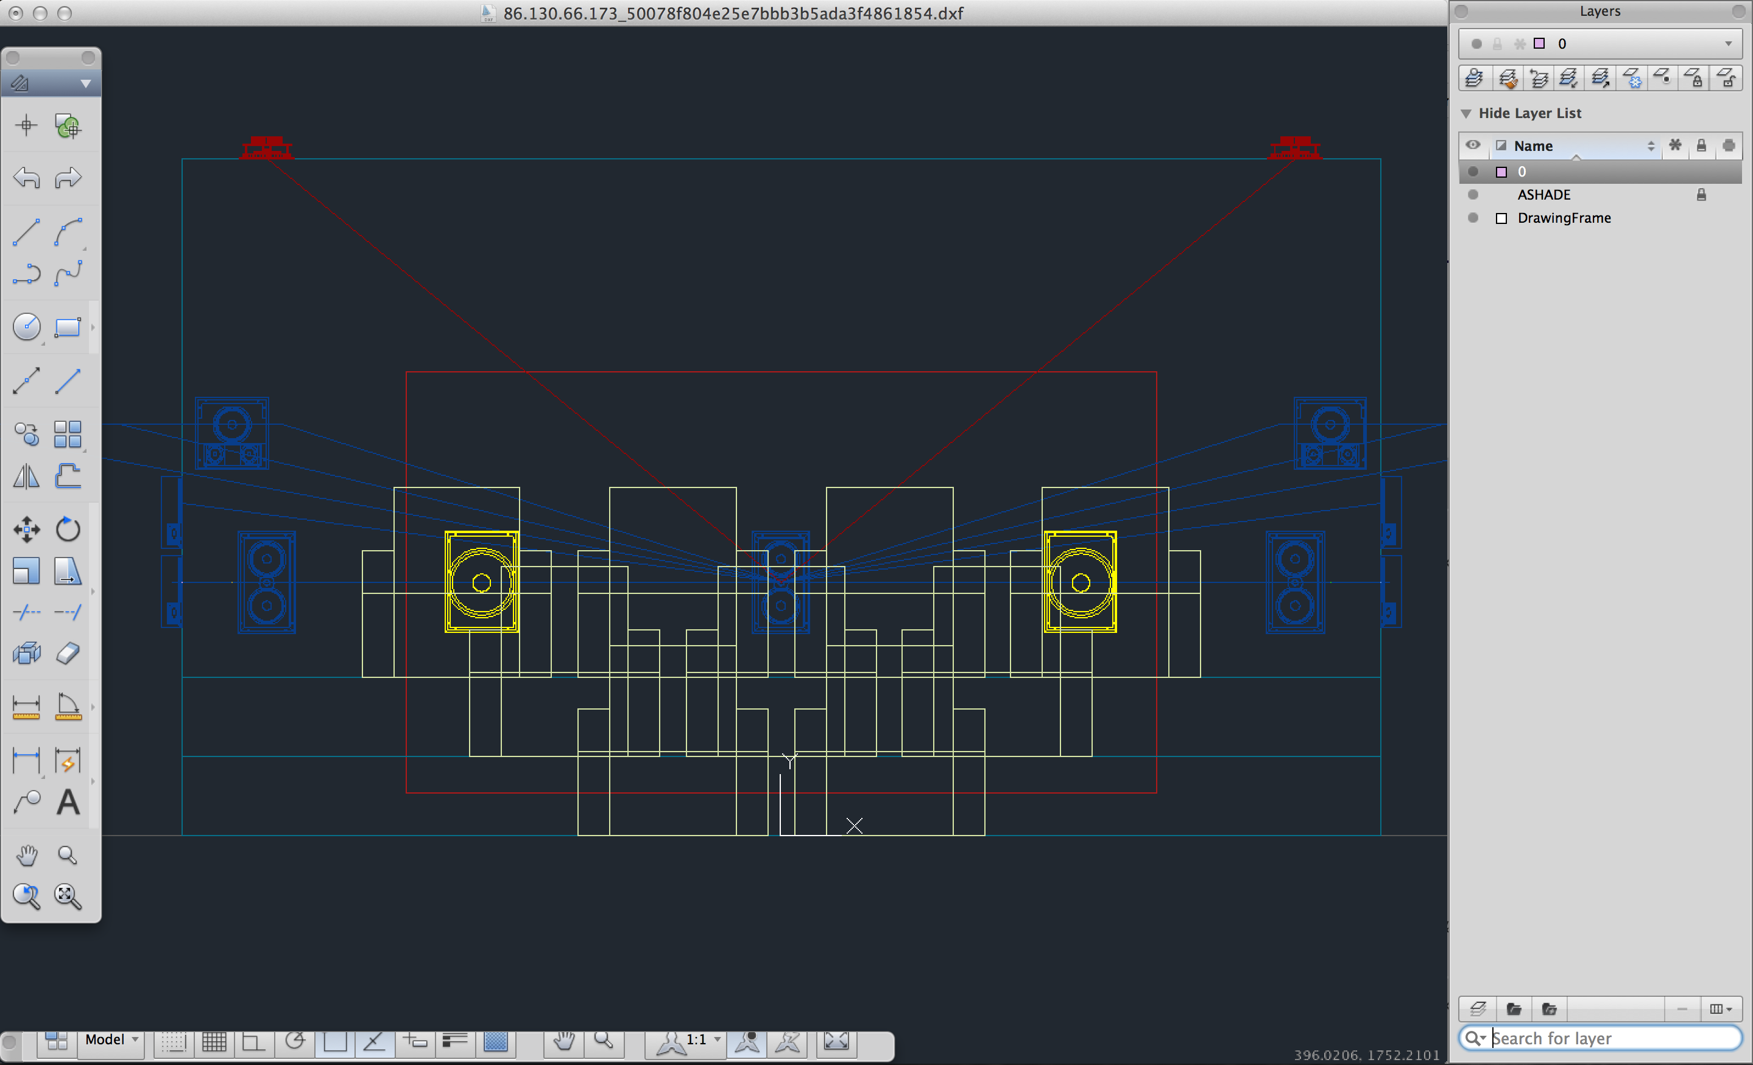This screenshot has width=1753, height=1065.
Task: Select the Text tool
Action: click(x=68, y=803)
